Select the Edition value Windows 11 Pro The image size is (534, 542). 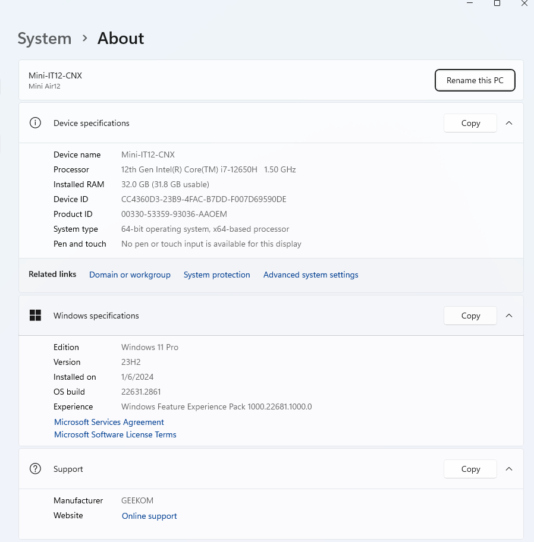click(x=150, y=347)
